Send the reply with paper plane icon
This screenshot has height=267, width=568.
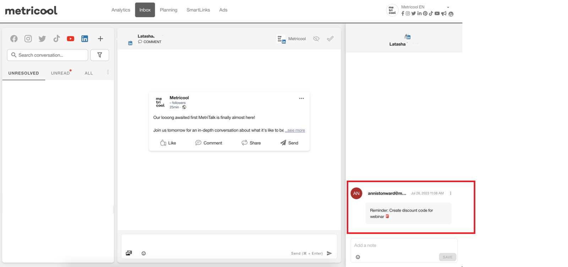pyautogui.click(x=329, y=253)
